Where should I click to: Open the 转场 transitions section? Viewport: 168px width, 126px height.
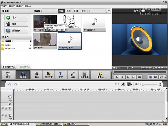[37, 75]
